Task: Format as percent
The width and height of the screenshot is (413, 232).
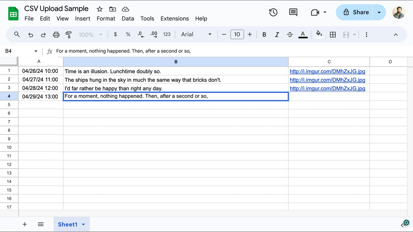Action: [128, 34]
